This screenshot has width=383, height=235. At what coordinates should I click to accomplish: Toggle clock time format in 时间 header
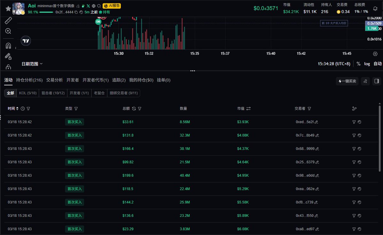(x=23, y=109)
